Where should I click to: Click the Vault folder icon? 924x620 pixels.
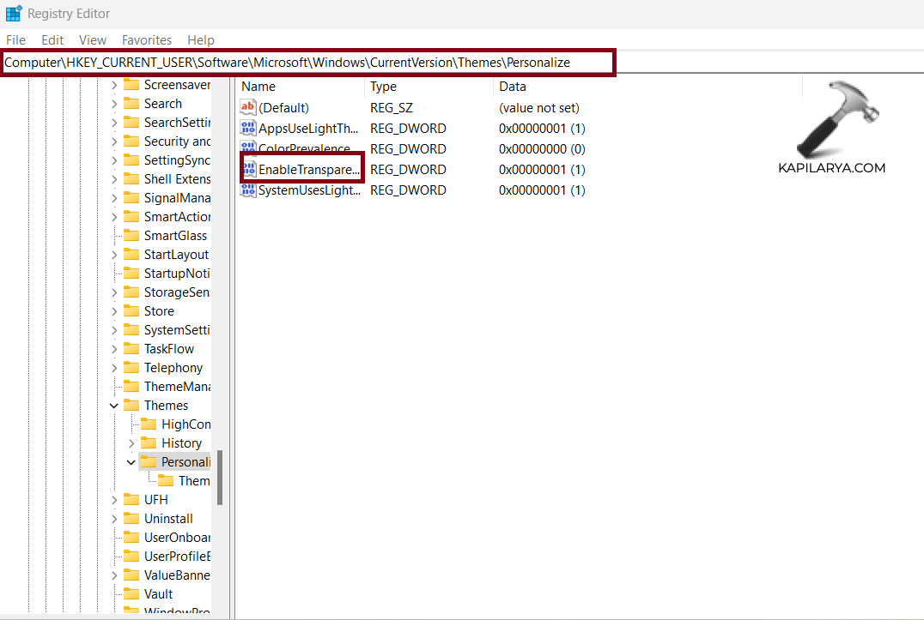click(131, 593)
